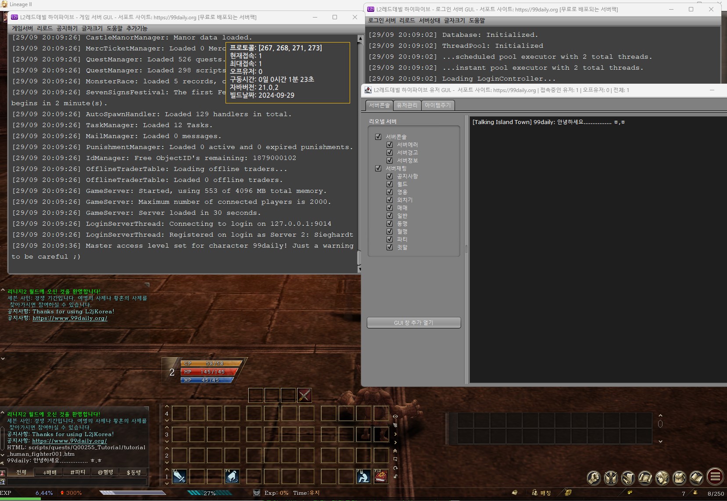Click the adena coins icon in the bottom bar

(x=630, y=492)
